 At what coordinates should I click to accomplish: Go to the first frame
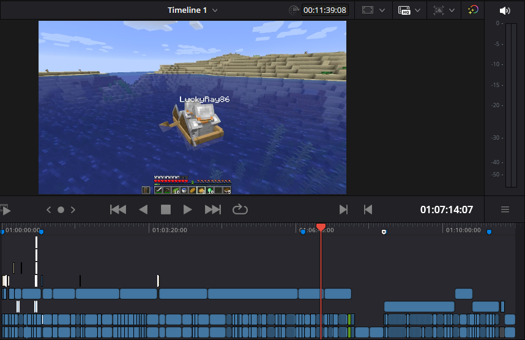pyautogui.click(x=118, y=210)
